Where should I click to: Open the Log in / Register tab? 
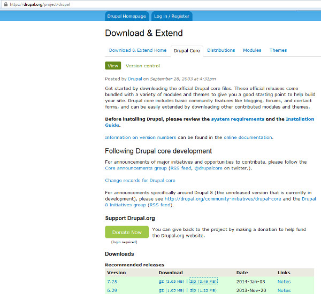click(172, 16)
